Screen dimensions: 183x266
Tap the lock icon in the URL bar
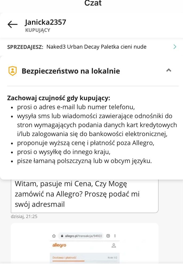[x=62, y=236]
